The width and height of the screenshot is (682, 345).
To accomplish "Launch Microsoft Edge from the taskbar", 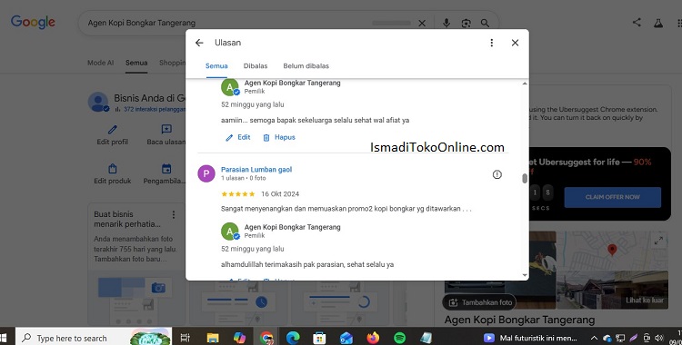I will [x=293, y=338].
